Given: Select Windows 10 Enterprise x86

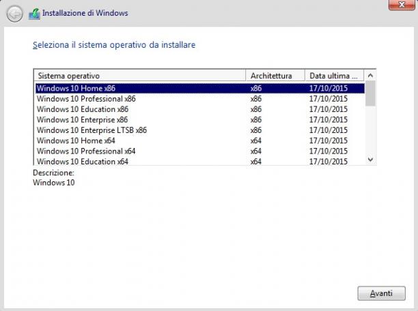Looking at the screenshot, I should [200, 120].
